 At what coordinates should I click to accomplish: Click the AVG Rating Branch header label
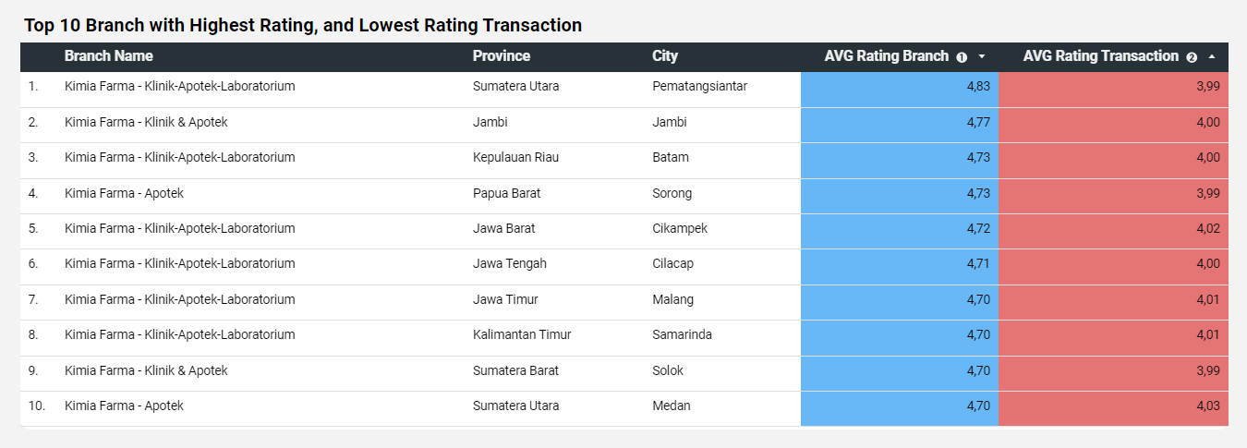pyautogui.click(x=886, y=56)
